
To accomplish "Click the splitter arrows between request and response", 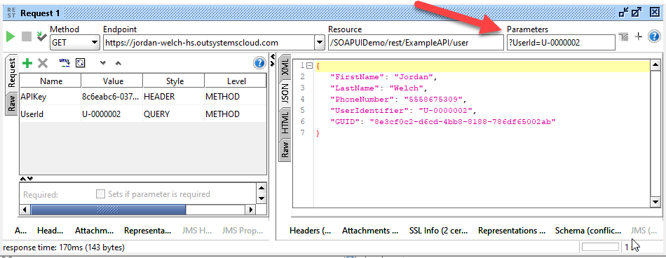I will click(273, 60).
